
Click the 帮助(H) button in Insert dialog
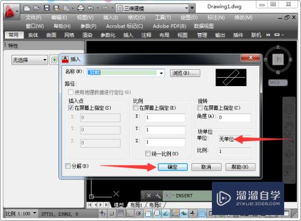[x=240, y=167]
